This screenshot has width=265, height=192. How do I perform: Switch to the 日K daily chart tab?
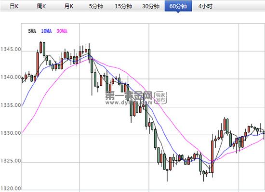[x=14, y=6]
